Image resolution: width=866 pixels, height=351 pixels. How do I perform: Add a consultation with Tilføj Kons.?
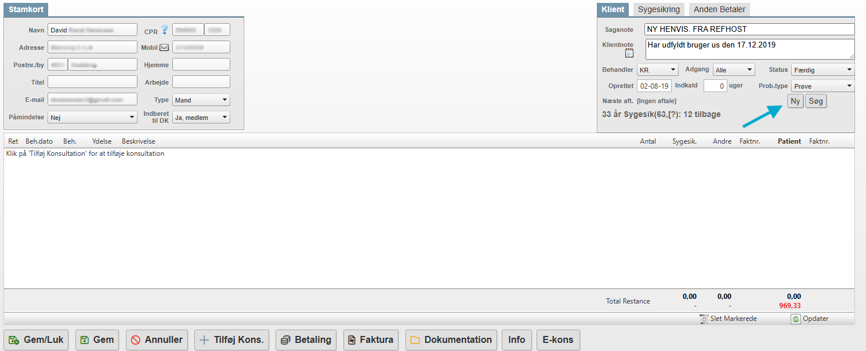[x=231, y=340]
